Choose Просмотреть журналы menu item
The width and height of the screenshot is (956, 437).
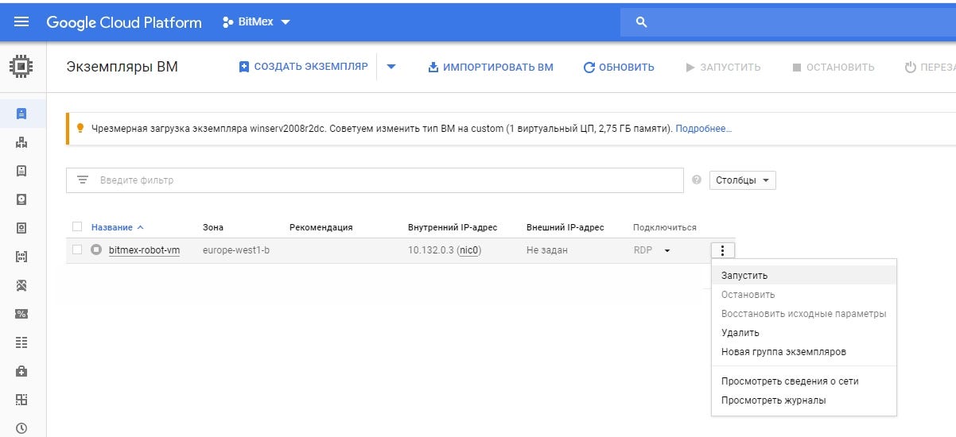tap(804, 400)
